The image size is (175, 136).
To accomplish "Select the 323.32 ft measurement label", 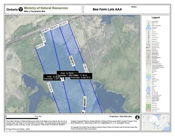I will 63,23.
